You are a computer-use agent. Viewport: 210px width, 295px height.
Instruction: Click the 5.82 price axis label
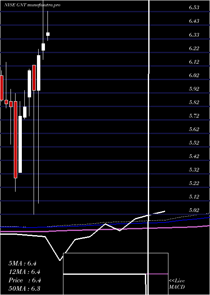click(x=194, y=102)
